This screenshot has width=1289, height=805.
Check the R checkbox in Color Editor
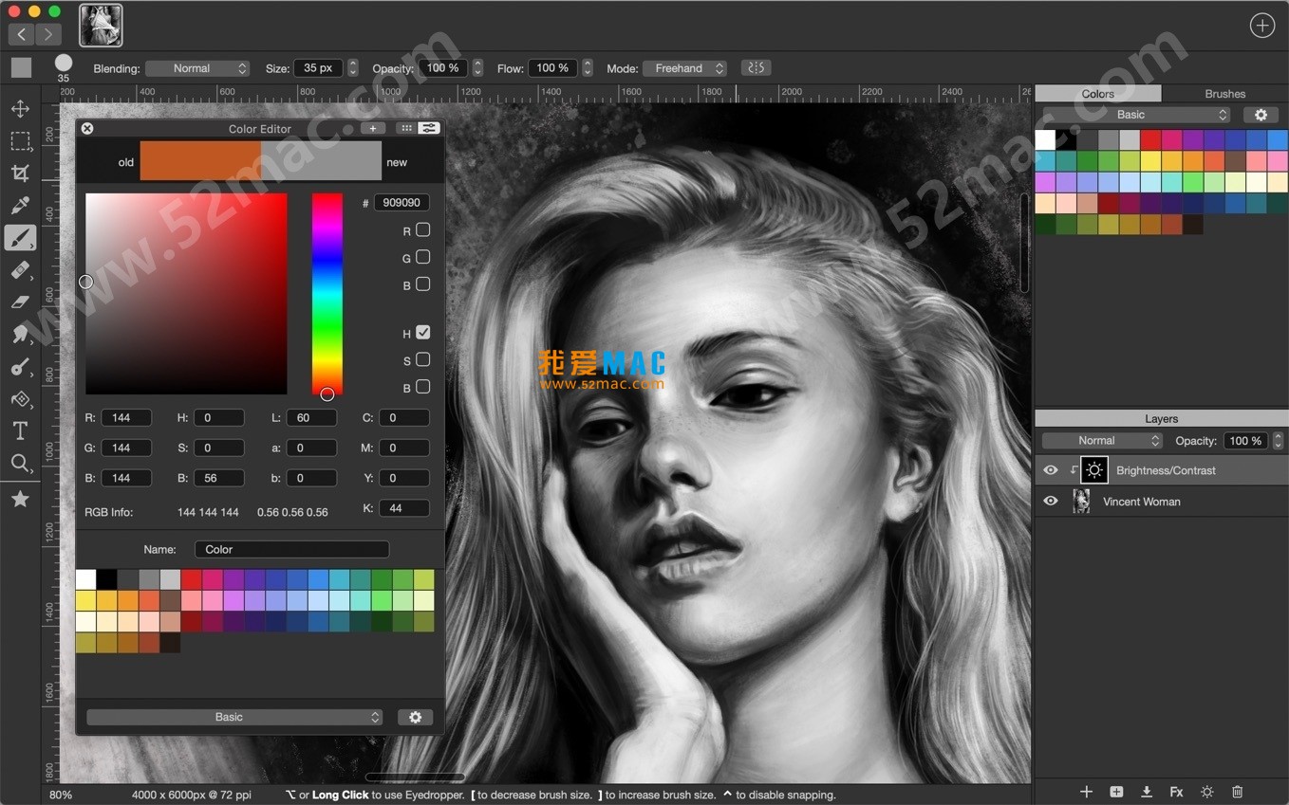pyautogui.click(x=423, y=229)
